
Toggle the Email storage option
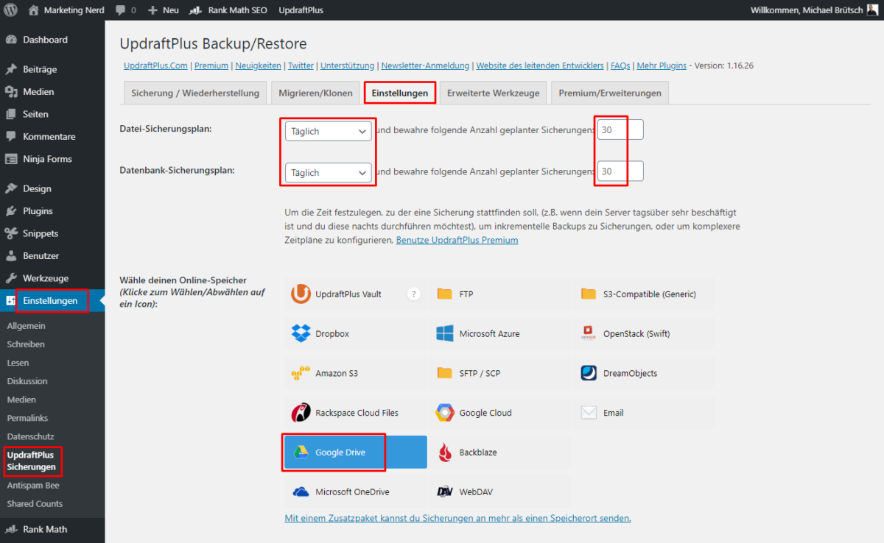pyautogui.click(x=643, y=413)
